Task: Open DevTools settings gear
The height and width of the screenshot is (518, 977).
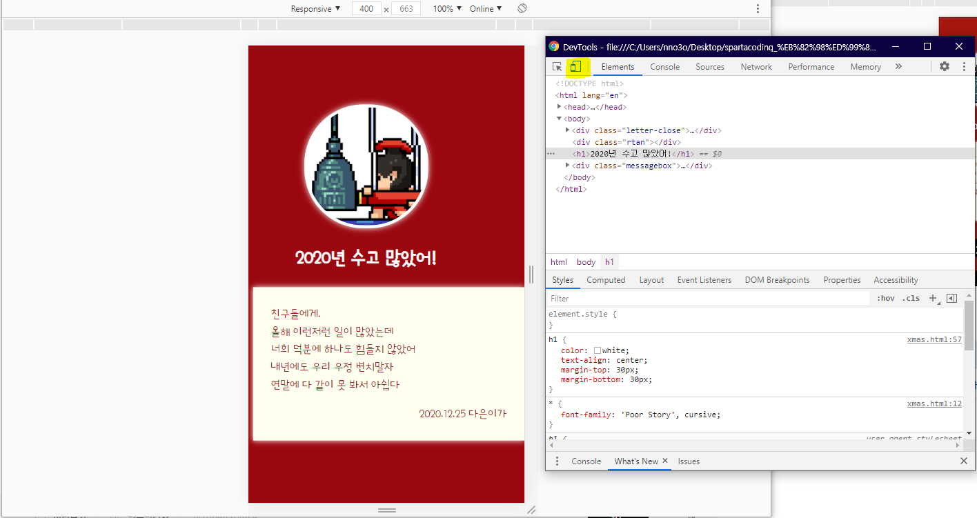Action: click(x=945, y=67)
